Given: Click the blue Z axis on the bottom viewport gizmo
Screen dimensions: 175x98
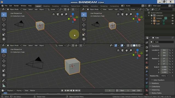Looking at the screenshot, I should (138, 50).
